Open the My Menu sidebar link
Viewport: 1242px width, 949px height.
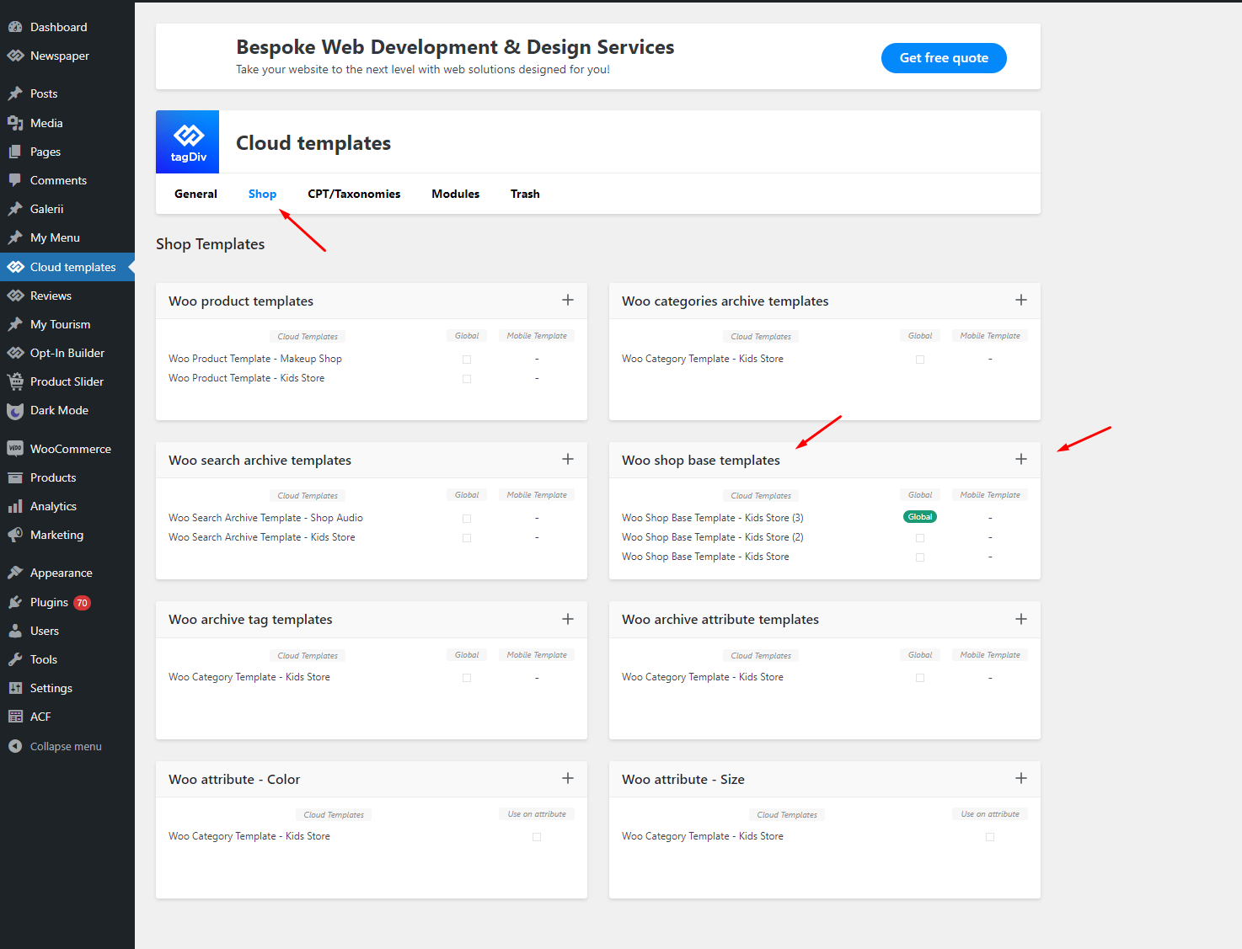pyautogui.click(x=55, y=237)
